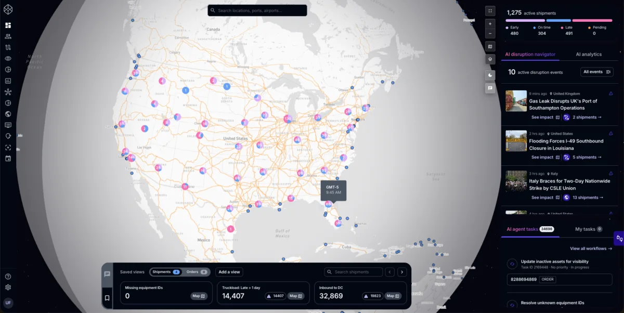Open the chat icon in bottom panel
The width and height of the screenshot is (624, 313).
tap(107, 274)
